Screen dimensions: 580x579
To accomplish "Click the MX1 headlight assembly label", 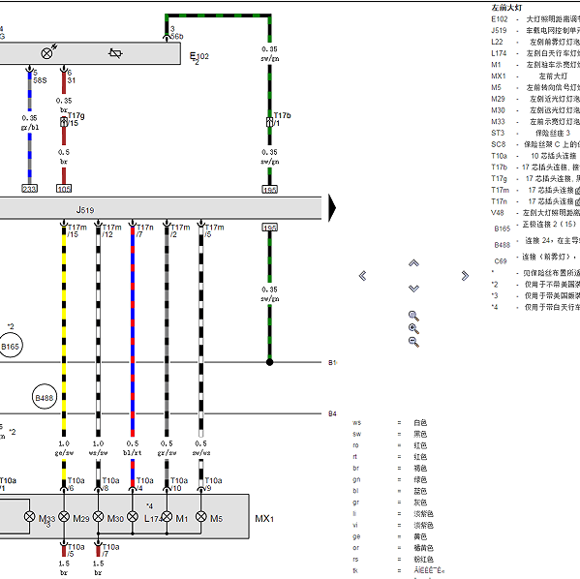I will pyautogui.click(x=264, y=519).
